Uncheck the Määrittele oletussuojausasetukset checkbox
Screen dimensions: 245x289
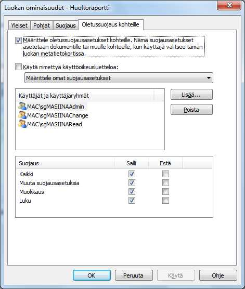(x=18, y=40)
